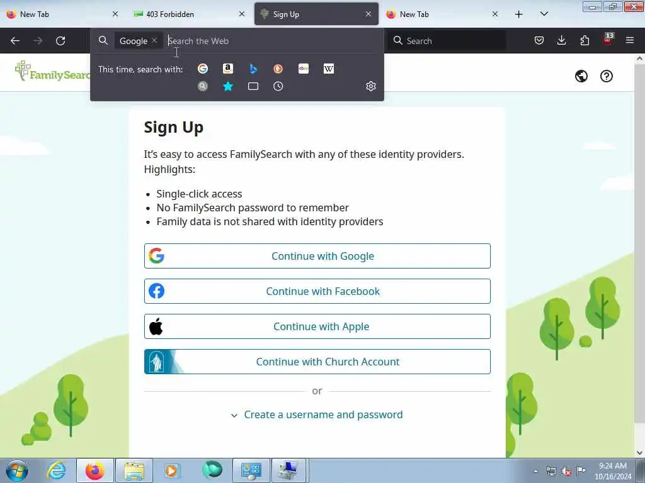645x483 pixels.
Task: Click Continue with Church Account button
Action: tap(317, 362)
